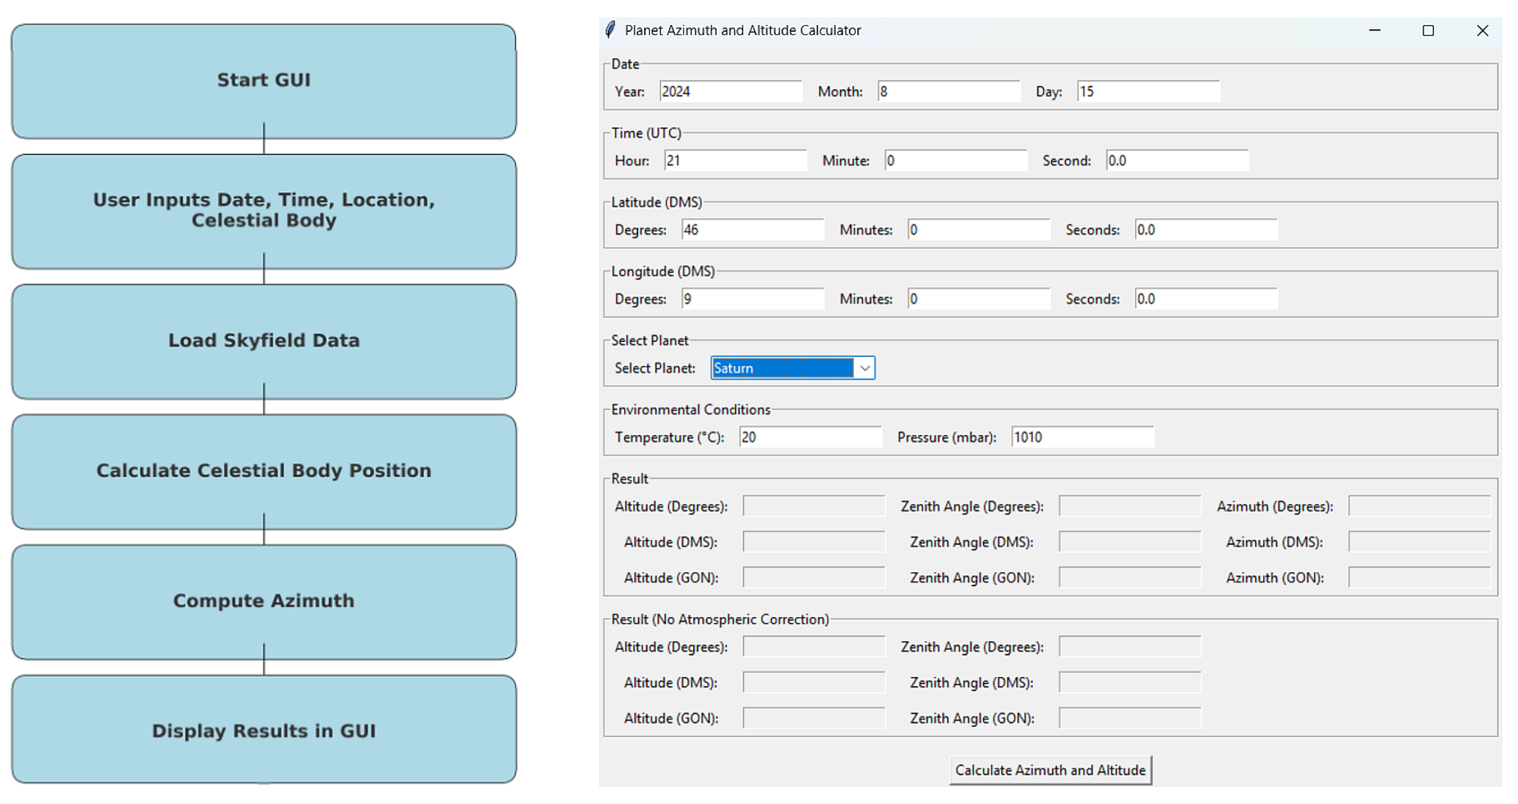Click the Azimuth (DMS) output field

pyautogui.click(x=1420, y=542)
